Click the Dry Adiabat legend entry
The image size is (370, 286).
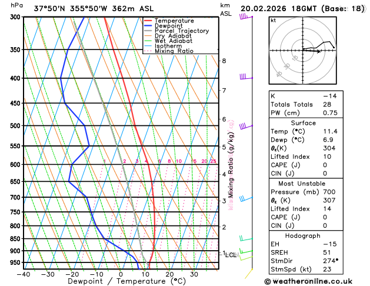coord(168,36)
